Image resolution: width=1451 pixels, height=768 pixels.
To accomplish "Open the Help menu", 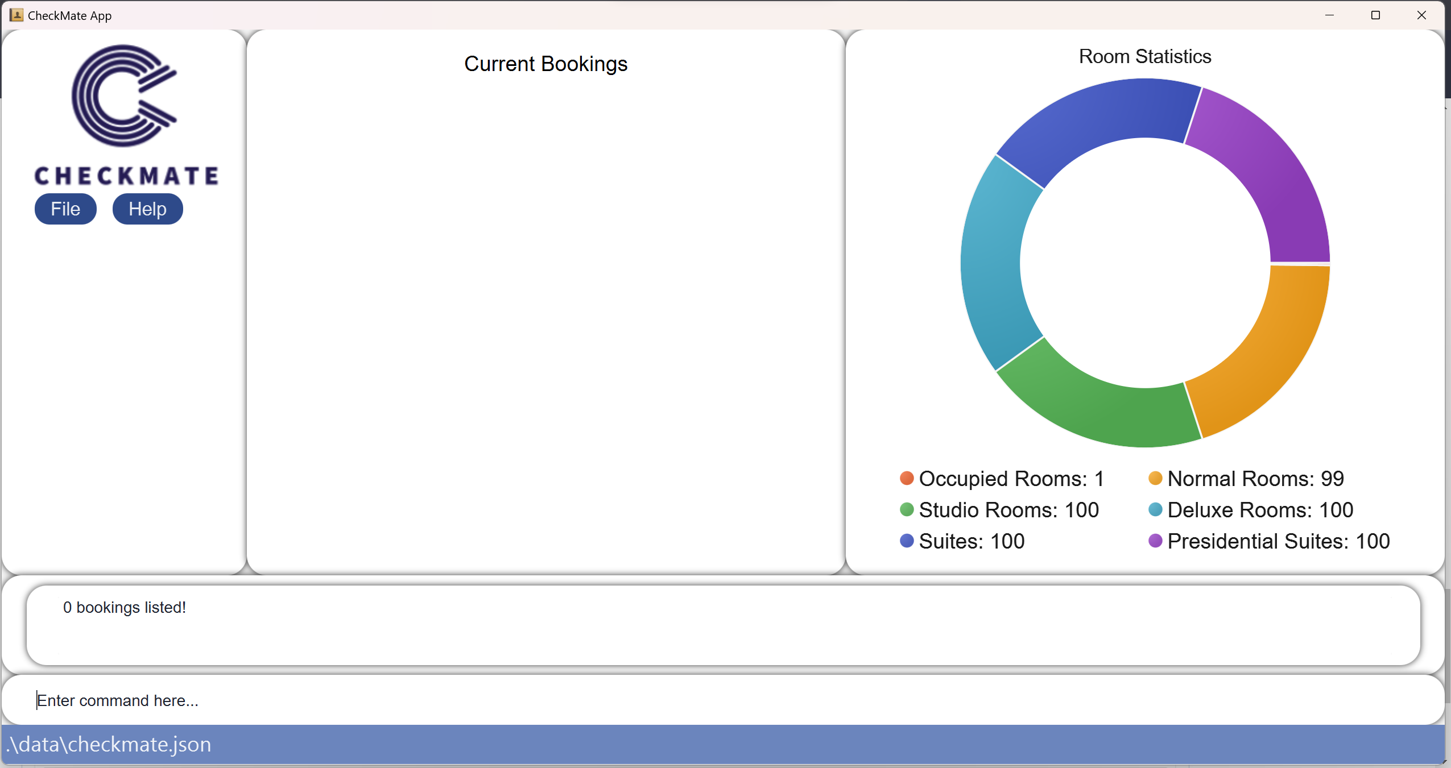I will pos(147,209).
